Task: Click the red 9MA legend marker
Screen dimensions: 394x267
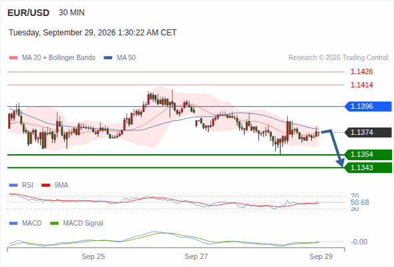Action: tap(45, 186)
